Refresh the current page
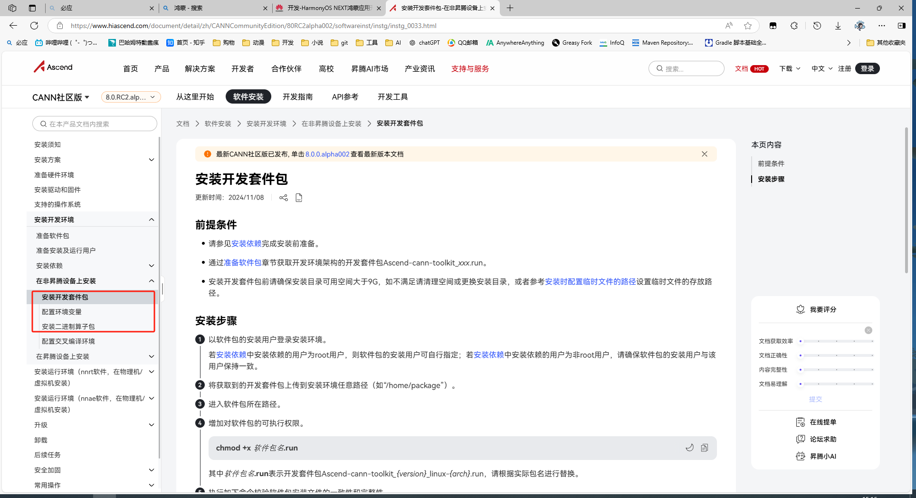Screen dimensions: 916x498 (34, 26)
